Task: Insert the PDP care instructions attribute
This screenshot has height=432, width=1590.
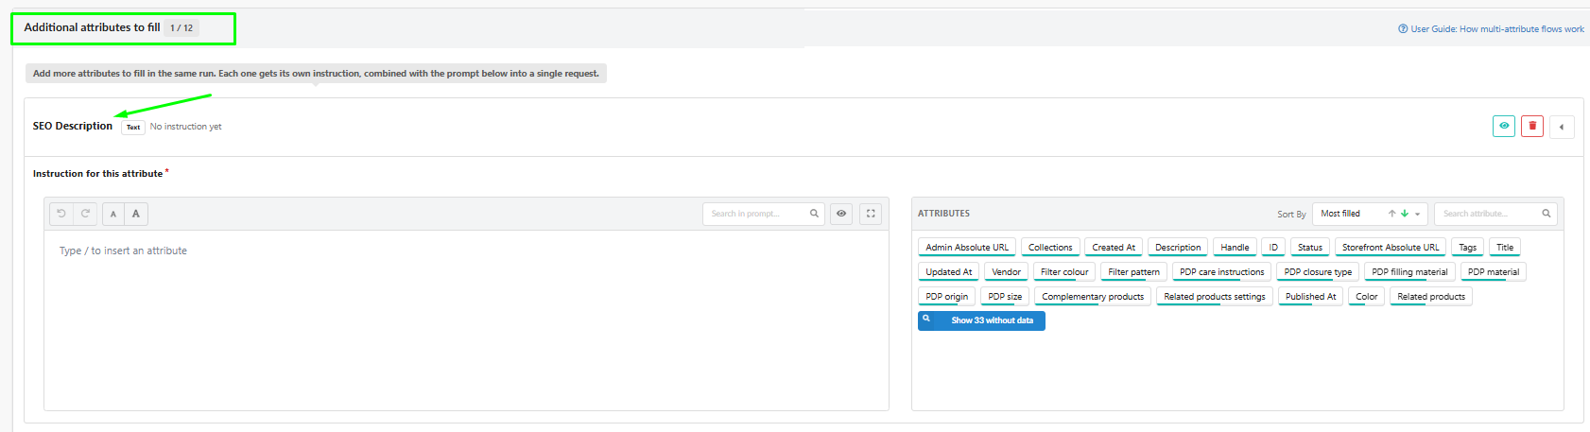Action: click(1221, 271)
